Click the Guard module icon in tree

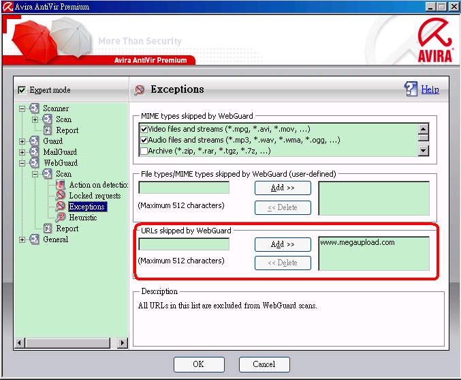(x=35, y=141)
